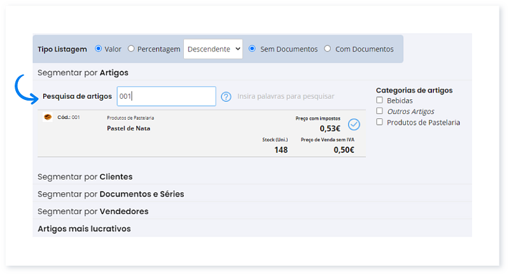This screenshot has height=275, width=509.
Task: Expand the Artigos mais lucrativos section
Action: point(84,228)
